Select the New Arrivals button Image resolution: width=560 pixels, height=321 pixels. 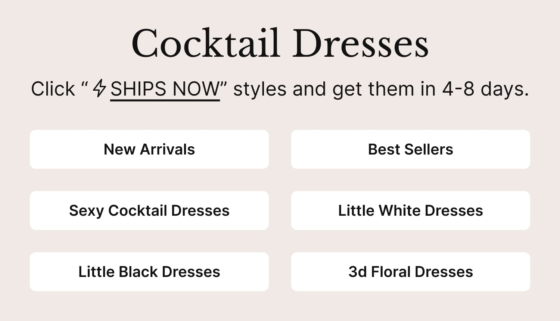click(149, 149)
